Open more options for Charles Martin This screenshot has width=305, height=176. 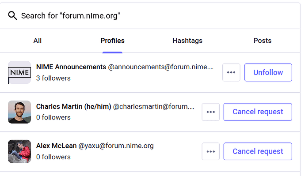tap(211, 112)
